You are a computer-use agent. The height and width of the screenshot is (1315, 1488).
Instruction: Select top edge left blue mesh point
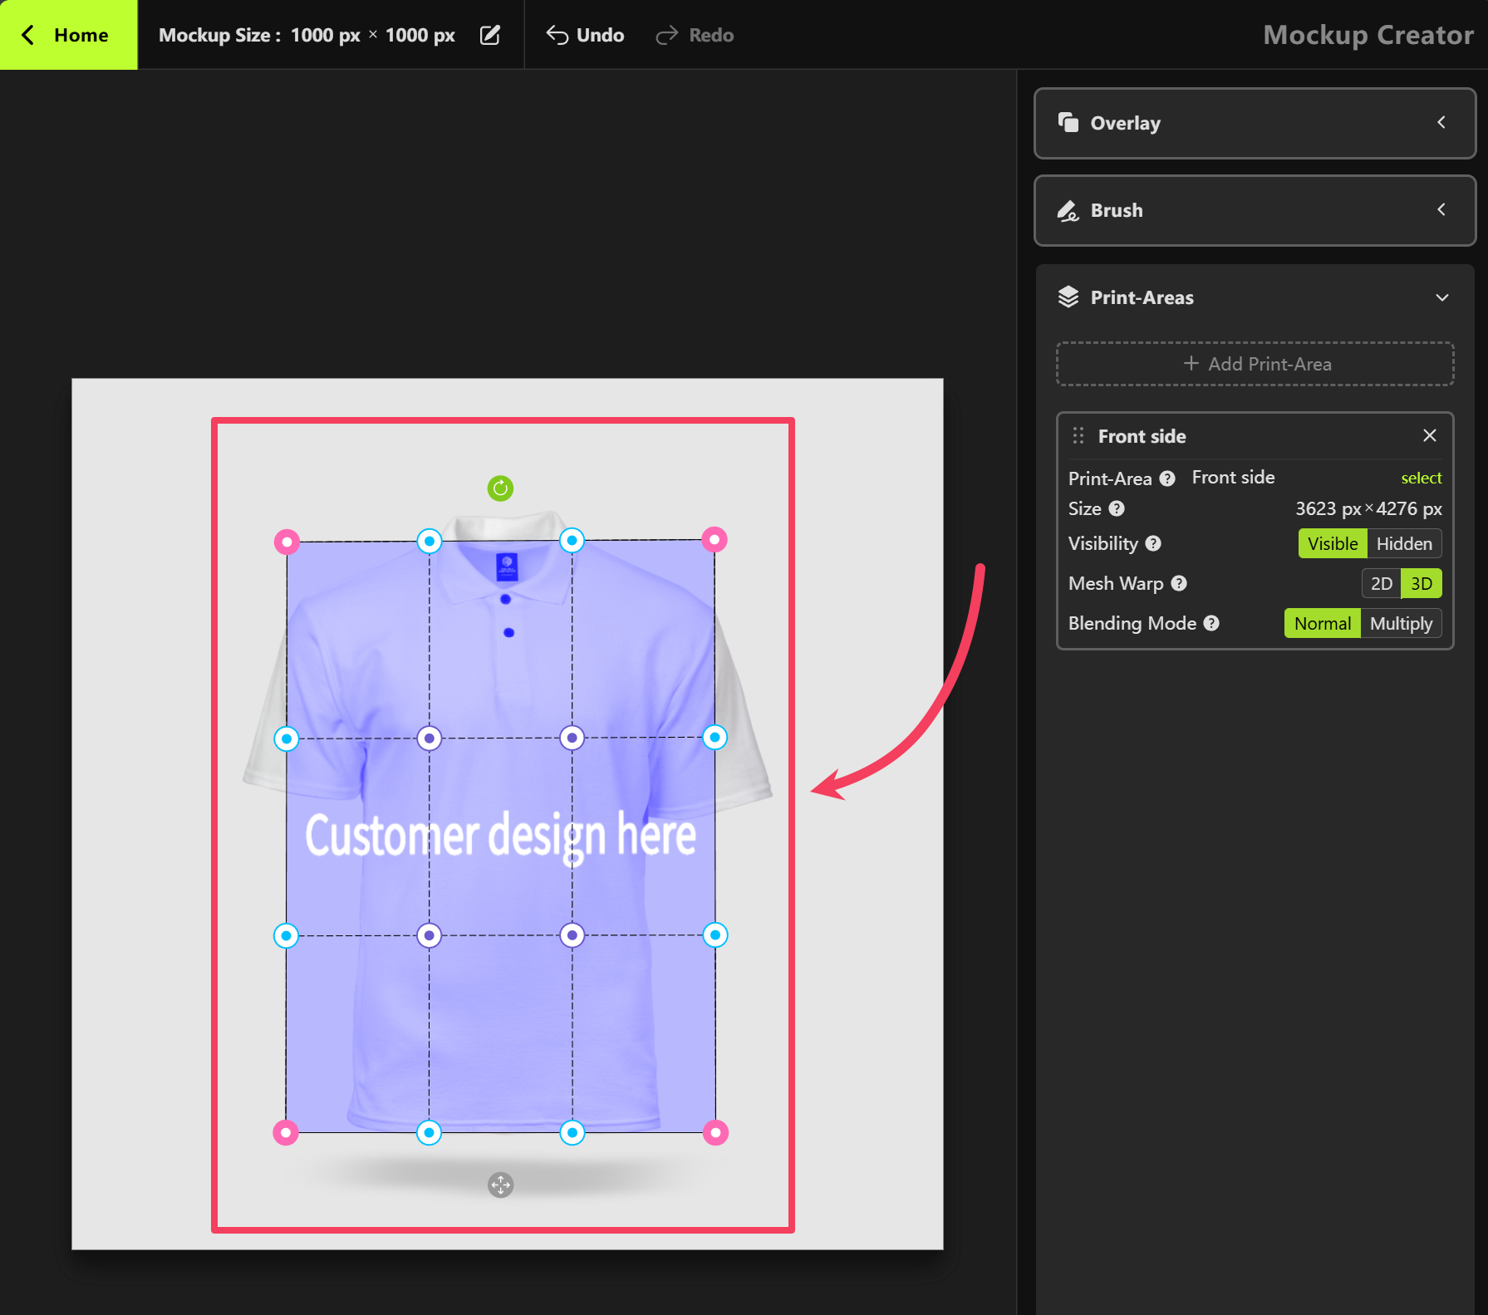pyautogui.click(x=429, y=542)
